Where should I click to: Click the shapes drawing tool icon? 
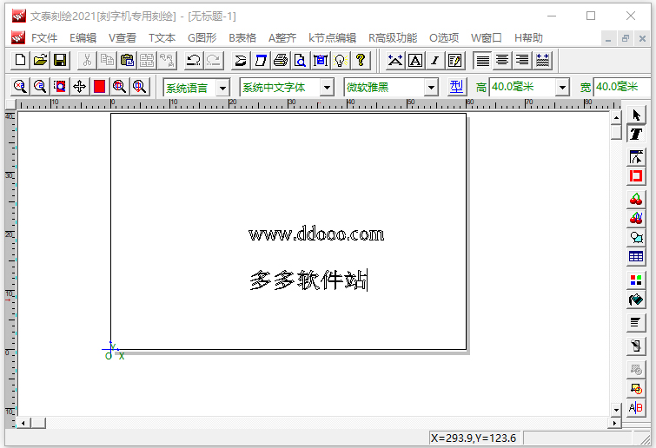(x=636, y=237)
